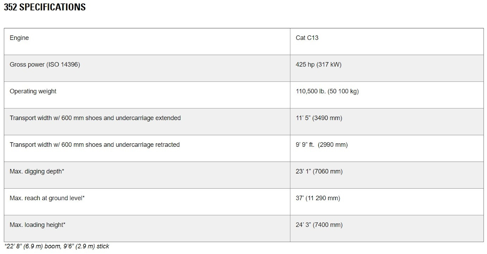Click the 23' 1" (7060 mm) value

point(319,171)
